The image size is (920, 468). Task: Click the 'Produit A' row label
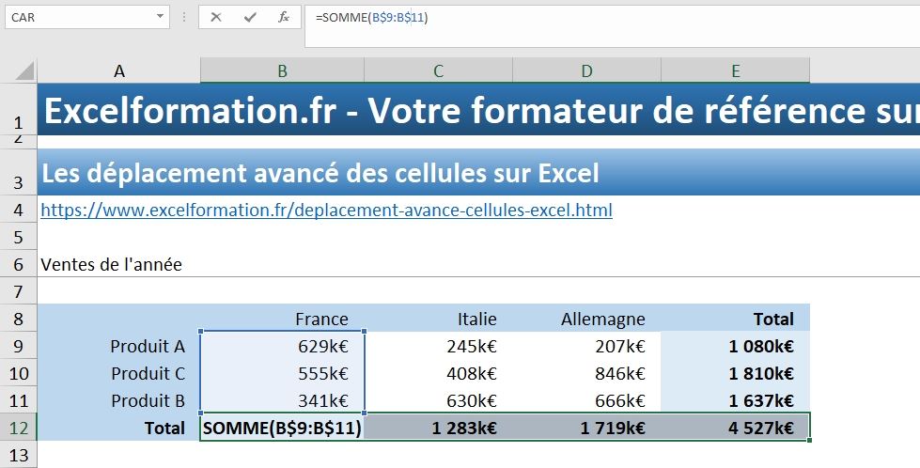pyautogui.click(x=148, y=346)
